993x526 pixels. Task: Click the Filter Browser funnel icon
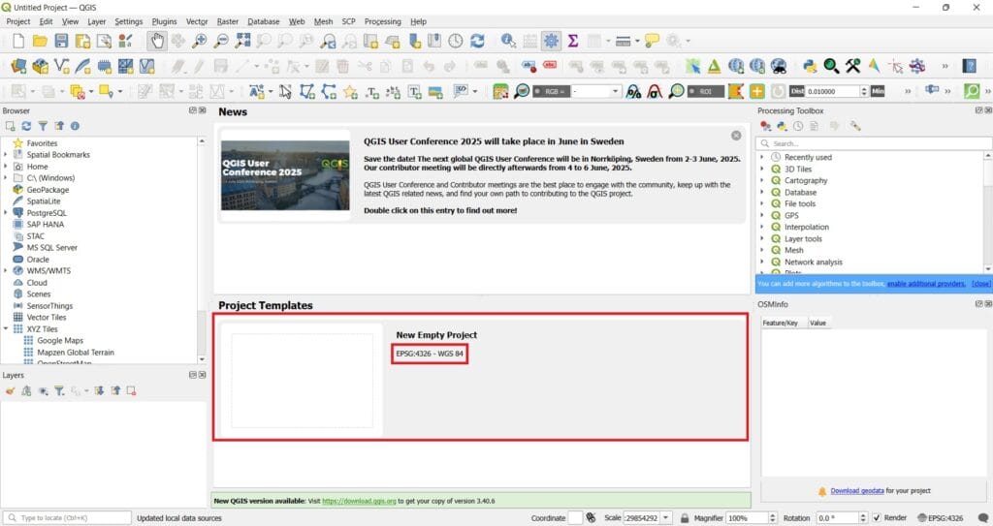(43, 126)
